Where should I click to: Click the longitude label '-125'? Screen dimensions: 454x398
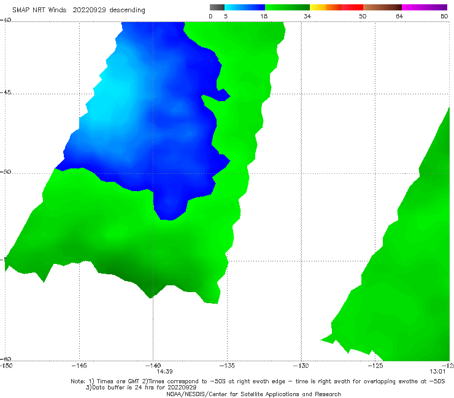click(x=375, y=366)
